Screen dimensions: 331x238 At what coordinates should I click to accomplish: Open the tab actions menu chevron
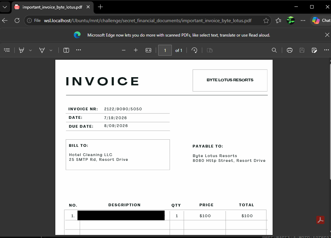coord(5,7)
